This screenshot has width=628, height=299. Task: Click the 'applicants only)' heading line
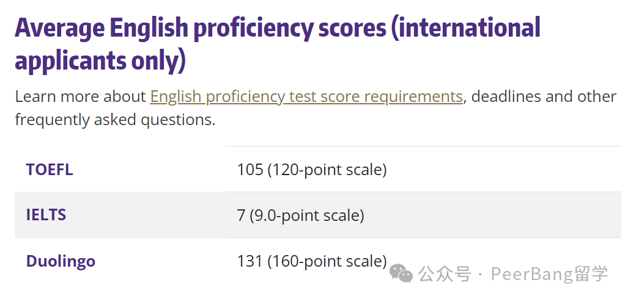tap(100, 61)
